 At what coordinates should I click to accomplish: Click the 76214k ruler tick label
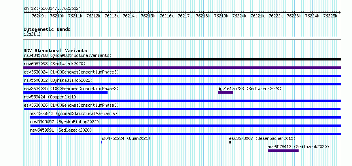pyautogui.click(x=130, y=16)
